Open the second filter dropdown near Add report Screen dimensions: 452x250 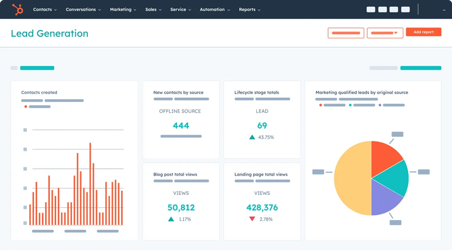(385, 33)
